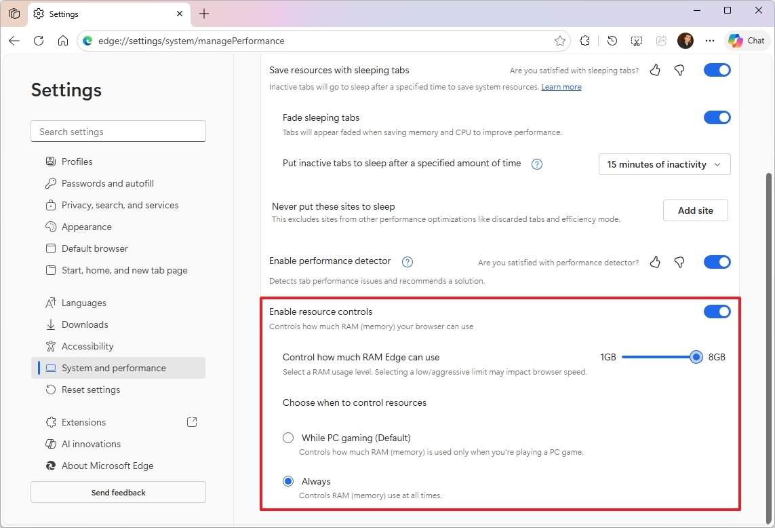Screen dimensions: 775x528
Task: Open the inactivity time dropdown
Action: (x=664, y=164)
